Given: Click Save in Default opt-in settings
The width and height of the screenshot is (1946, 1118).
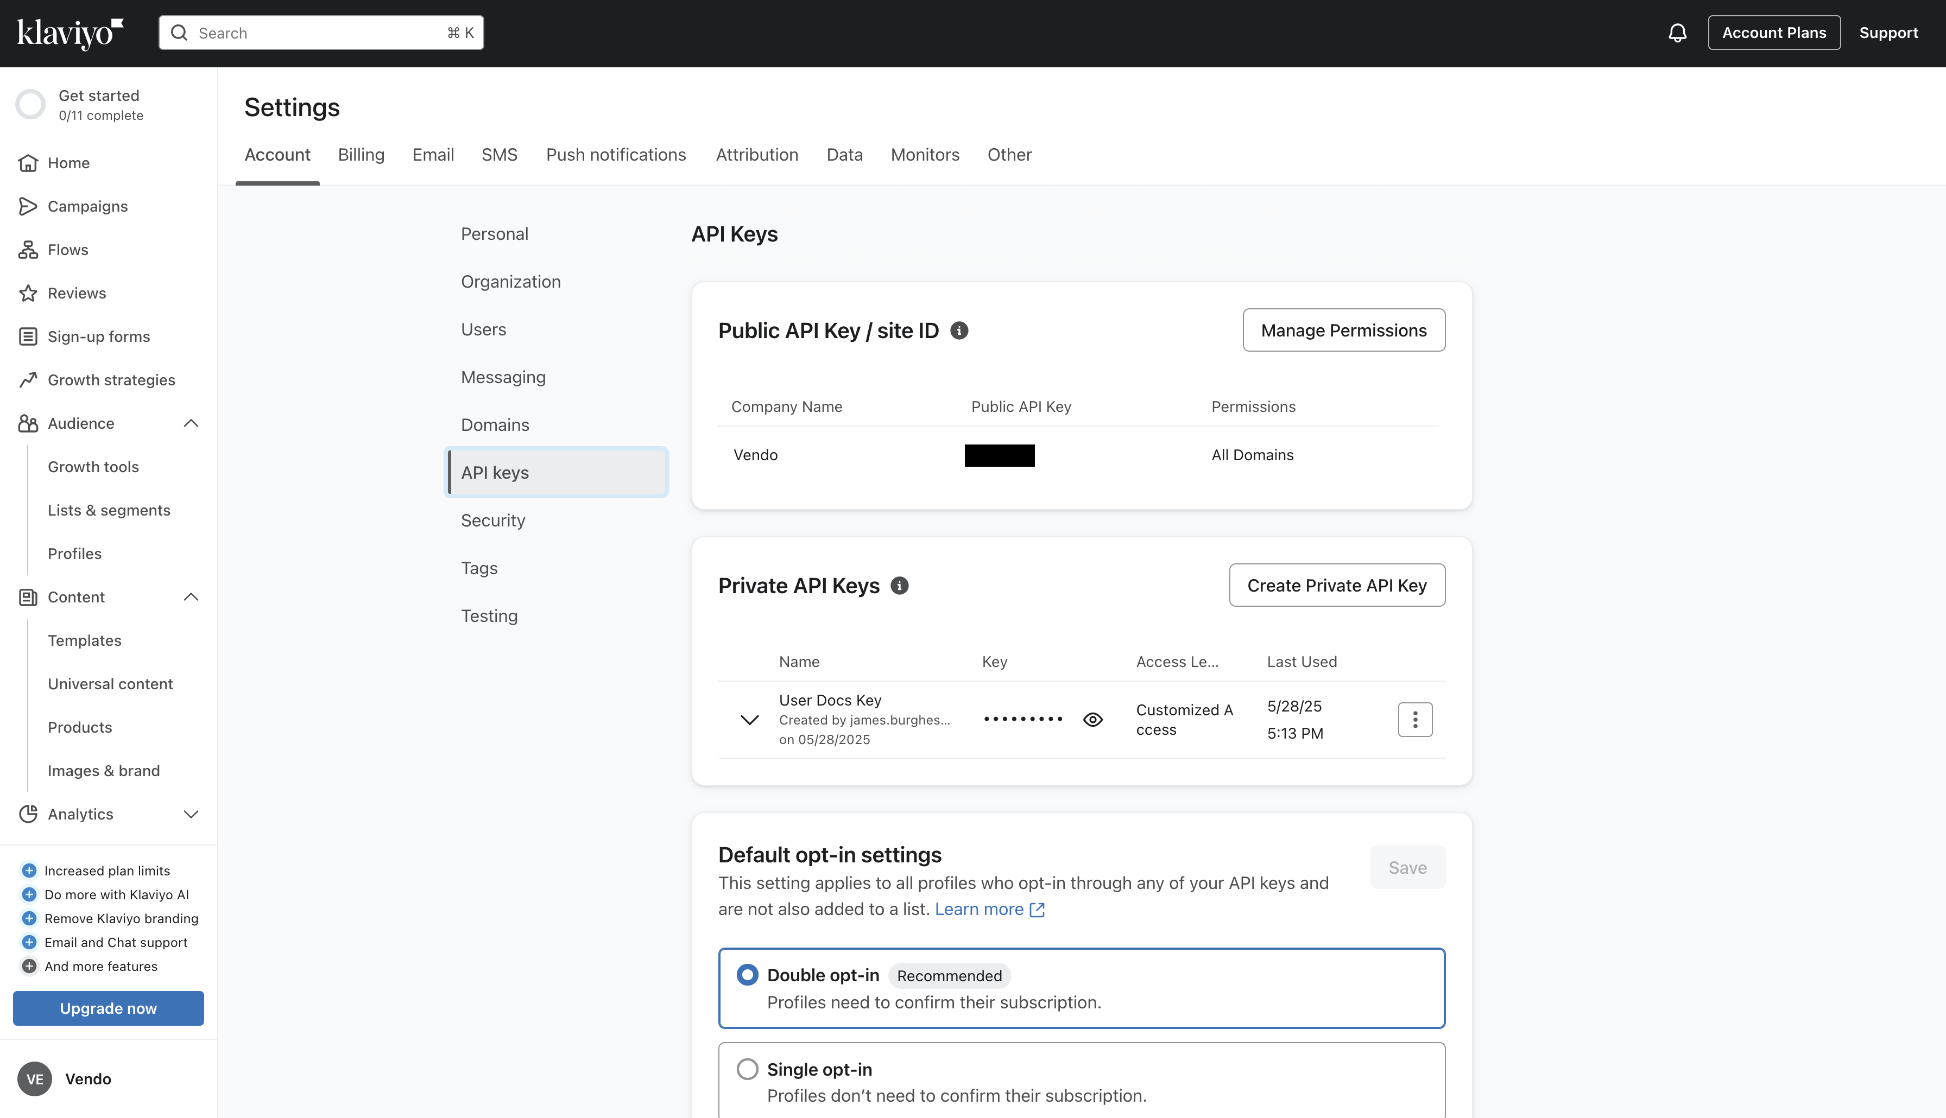Looking at the screenshot, I should click(1407, 868).
